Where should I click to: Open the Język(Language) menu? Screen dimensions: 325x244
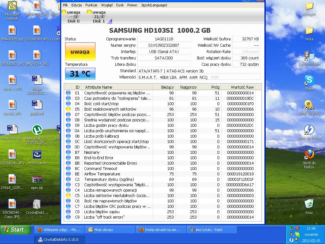click(154, 5)
